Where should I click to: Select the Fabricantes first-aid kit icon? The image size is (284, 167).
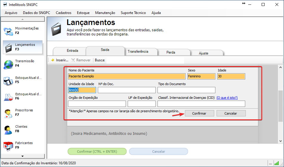(7, 145)
